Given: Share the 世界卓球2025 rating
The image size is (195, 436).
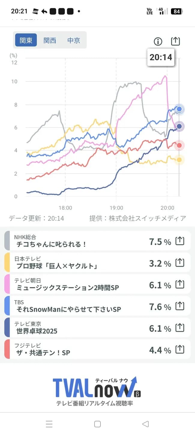Looking at the screenshot, I should tap(179, 328).
